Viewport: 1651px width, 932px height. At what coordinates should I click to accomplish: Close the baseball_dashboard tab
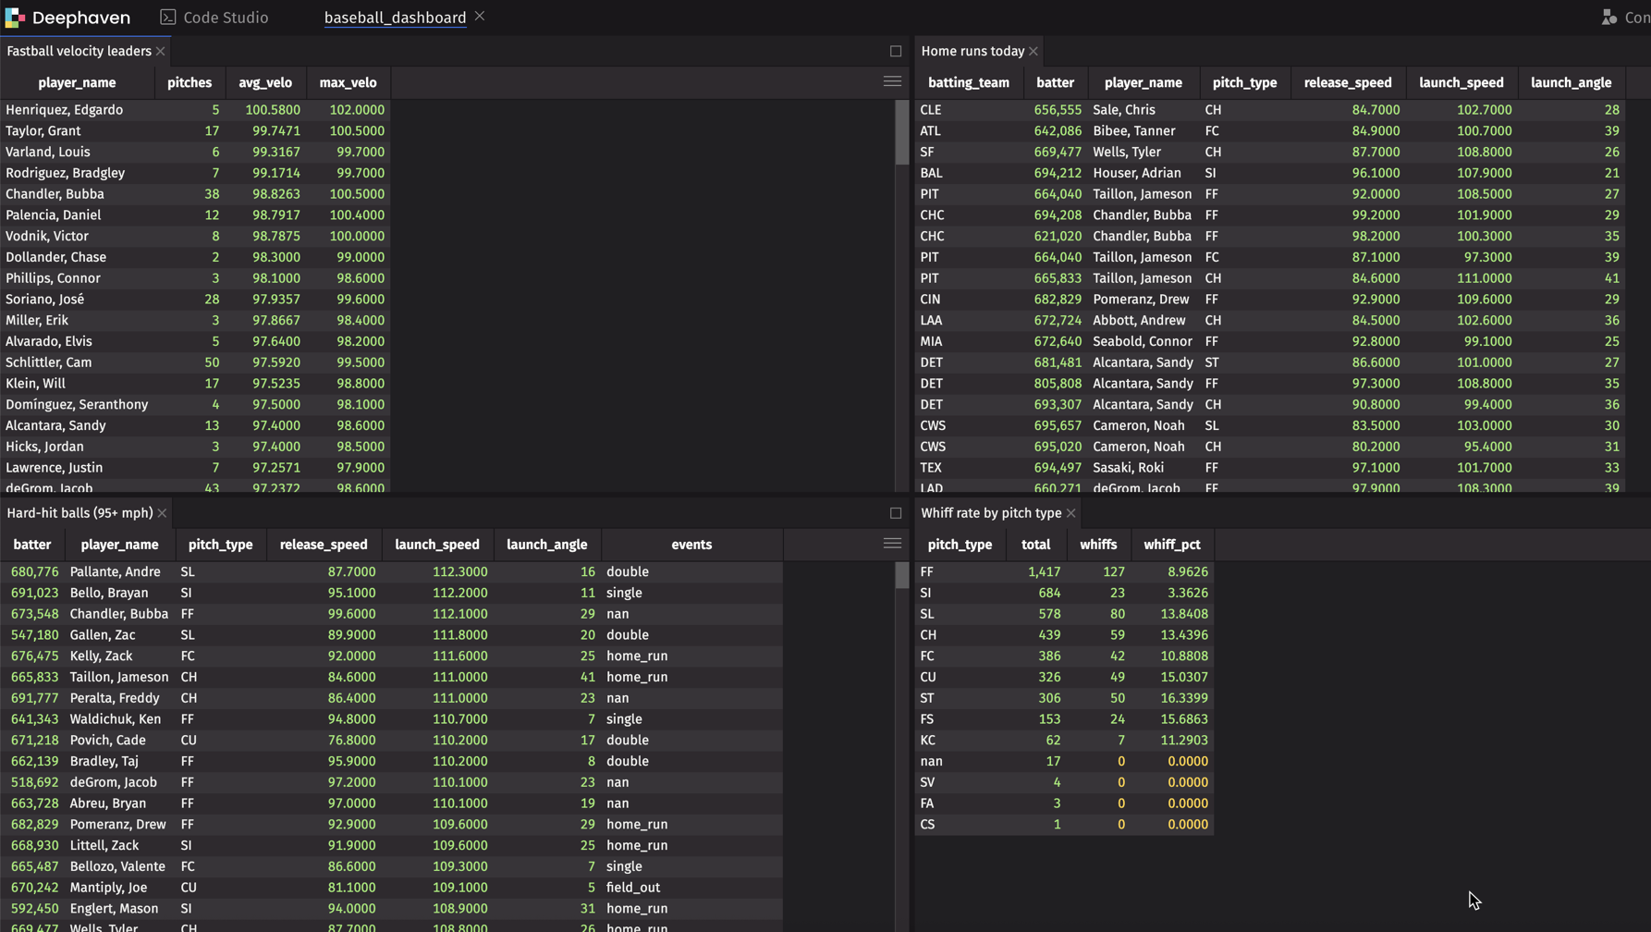(x=480, y=17)
